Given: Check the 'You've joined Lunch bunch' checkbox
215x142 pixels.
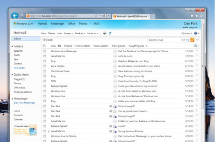Looking at the screenshot, I should [45, 111].
